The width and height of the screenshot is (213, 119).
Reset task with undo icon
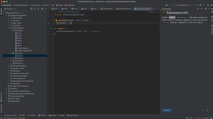tap(203, 110)
